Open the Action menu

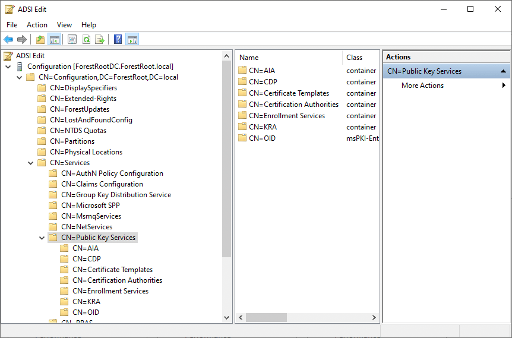click(37, 25)
